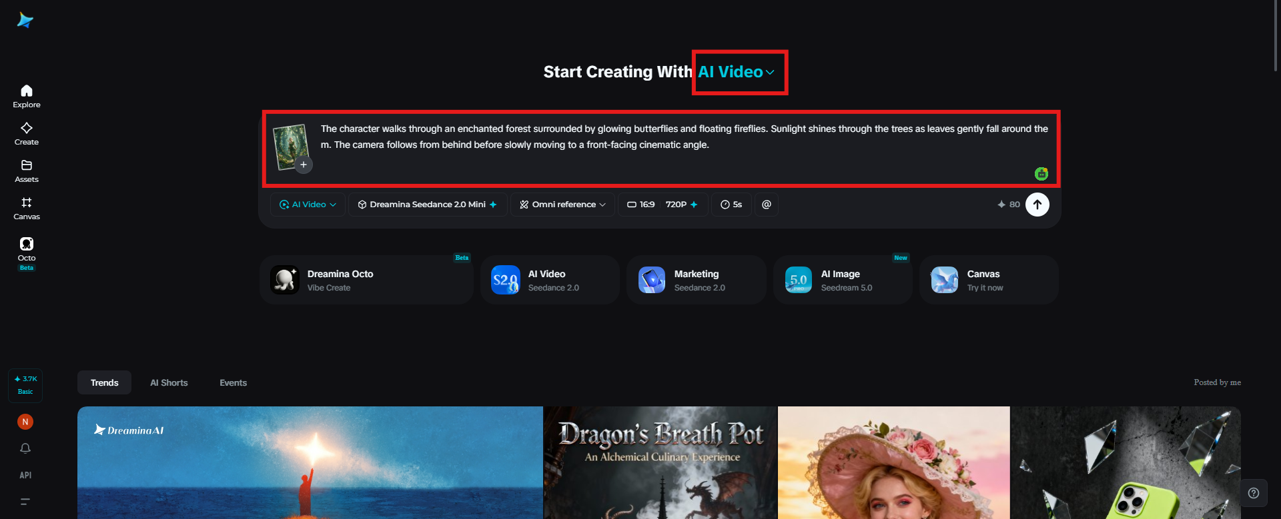Click the Posted by me filter
Image resolution: width=1281 pixels, height=519 pixels.
[1218, 382]
